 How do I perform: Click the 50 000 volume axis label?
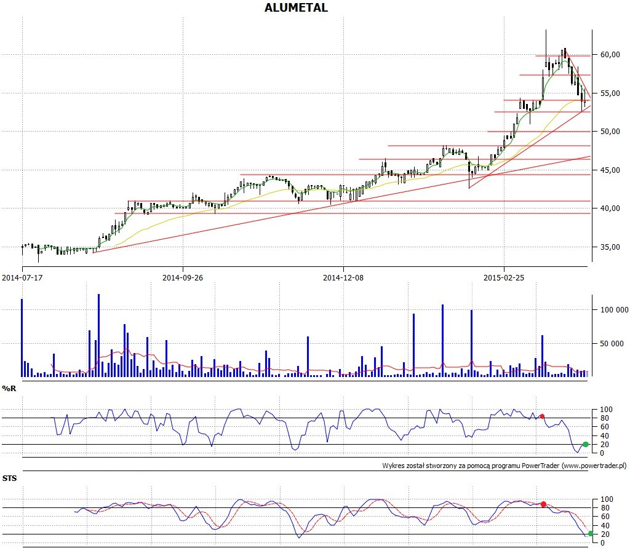point(612,344)
